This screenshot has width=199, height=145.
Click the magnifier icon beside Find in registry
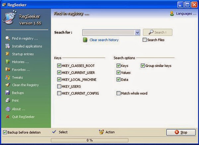8,38
